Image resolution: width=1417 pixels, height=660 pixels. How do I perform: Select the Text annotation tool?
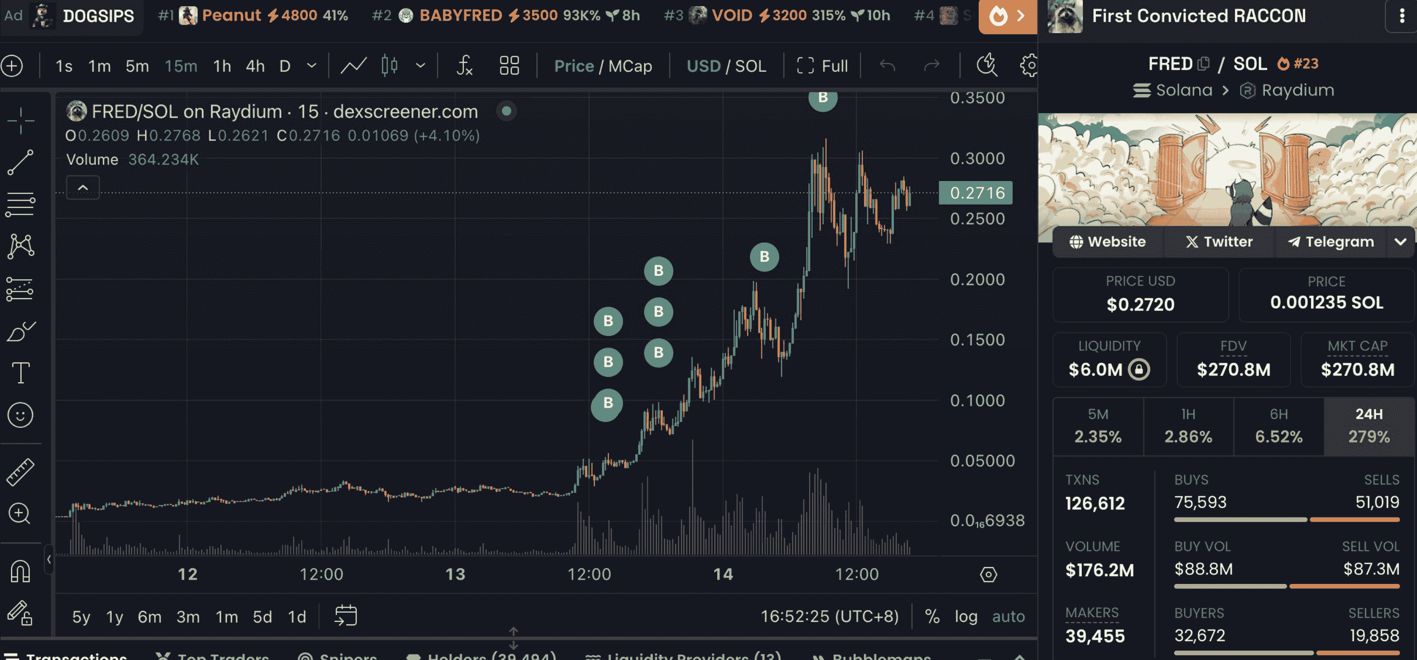pyautogui.click(x=21, y=373)
